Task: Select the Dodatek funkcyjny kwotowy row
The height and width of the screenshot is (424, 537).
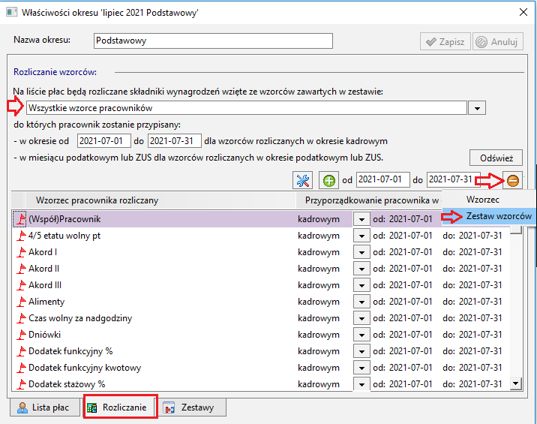Action: (260, 368)
